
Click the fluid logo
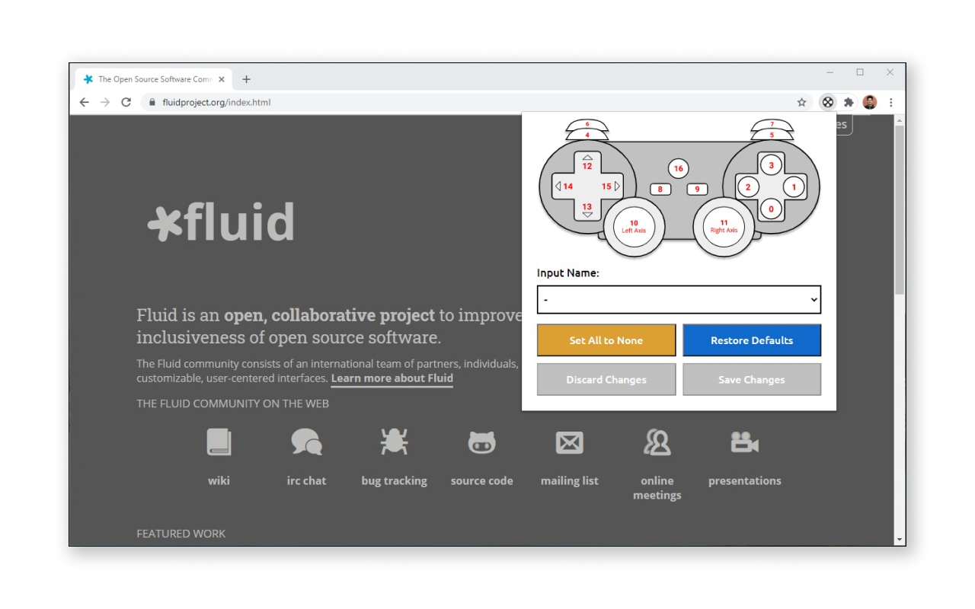pyautogui.click(x=221, y=222)
